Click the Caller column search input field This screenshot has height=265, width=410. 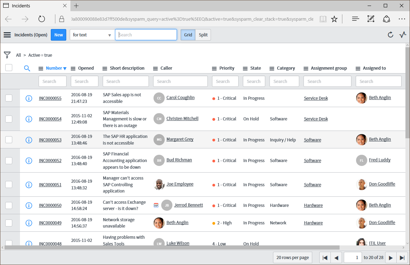[180, 81]
